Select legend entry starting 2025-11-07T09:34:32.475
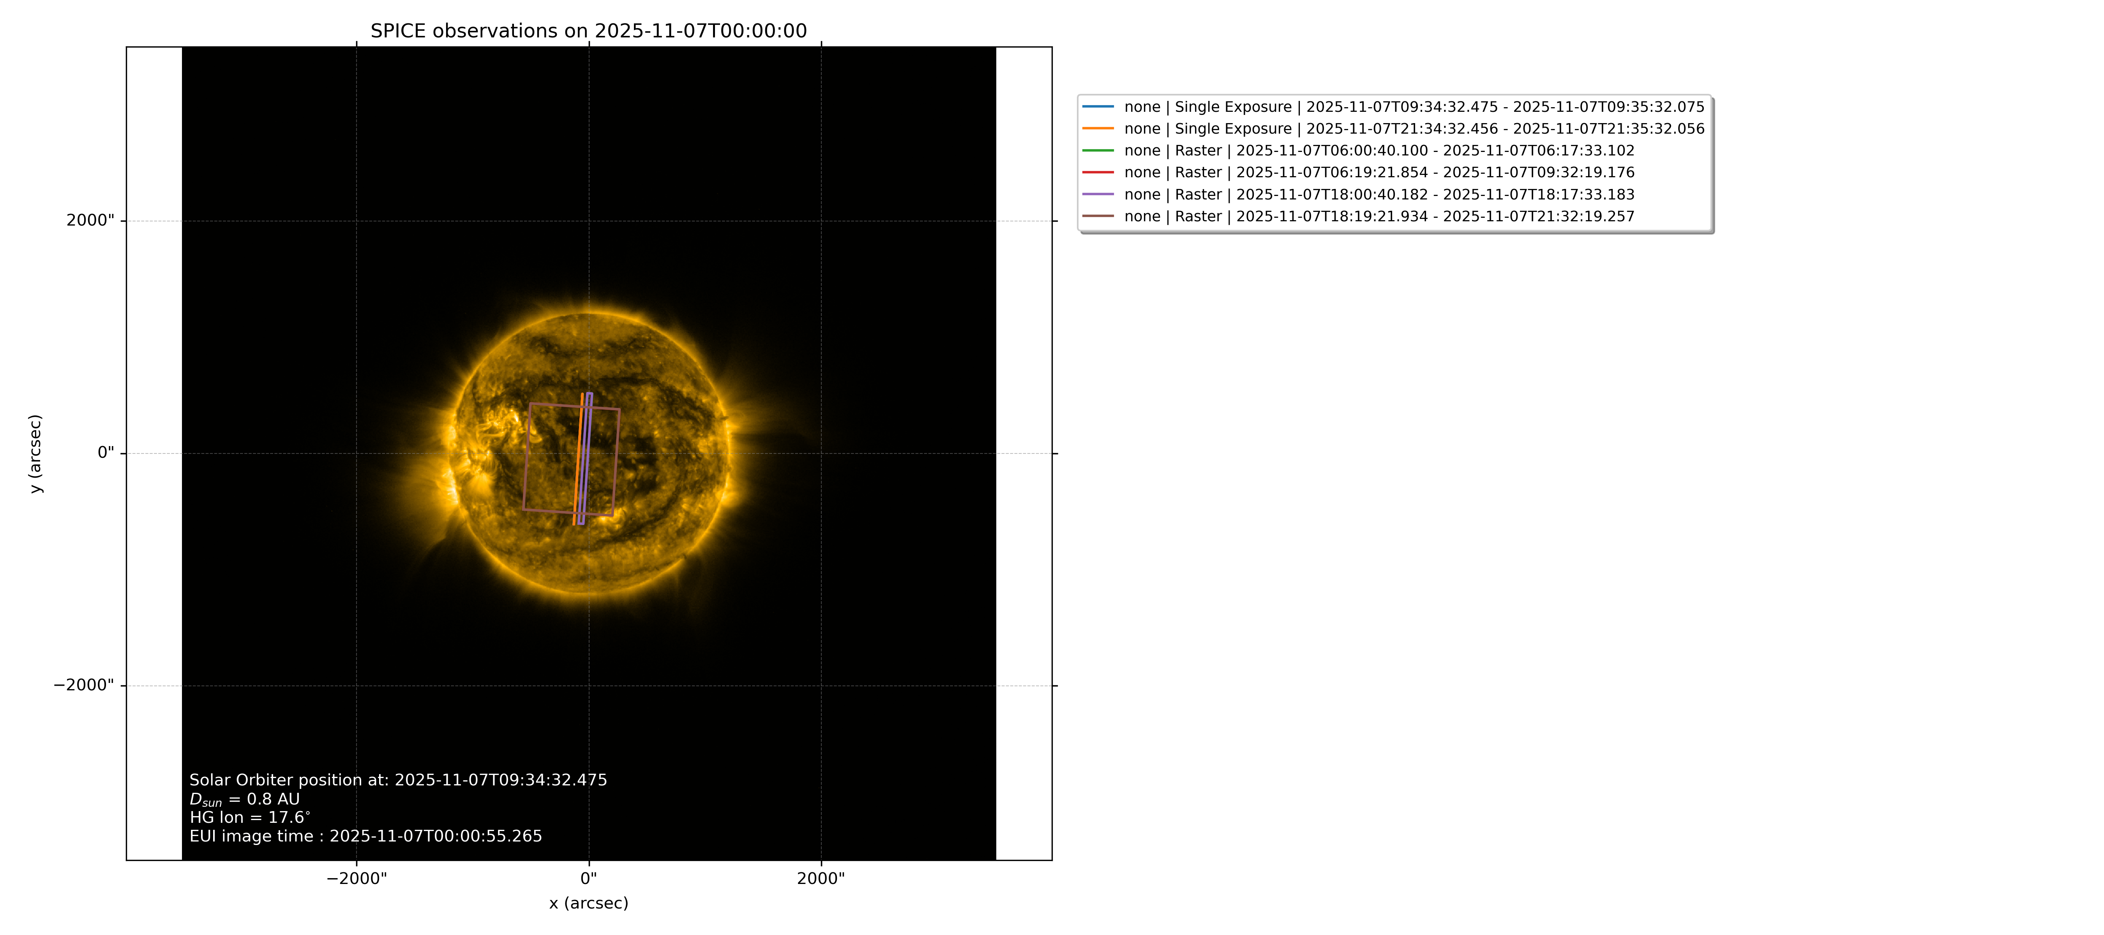Screen dimensions: 2104x935 click(x=1414, y=107)
